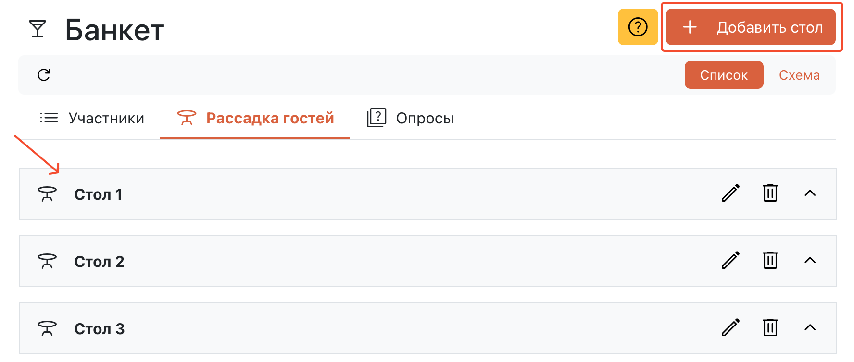Screen dimensions: 854x362
Task: Switch view mode to Схема
Action: click(799, 75)
